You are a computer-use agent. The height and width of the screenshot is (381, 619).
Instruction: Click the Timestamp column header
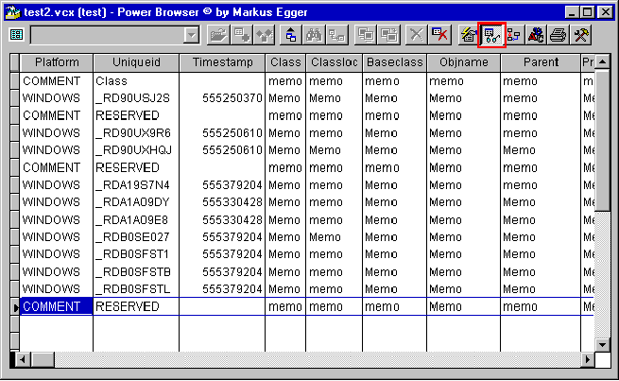(x=223, y=62)
